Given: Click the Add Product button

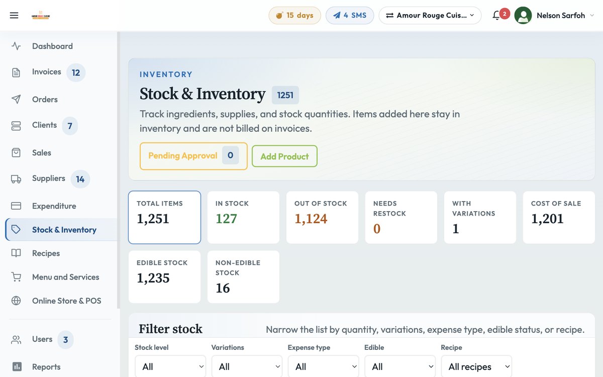Looking at the screenshot, I should click(x=284, y=156).
